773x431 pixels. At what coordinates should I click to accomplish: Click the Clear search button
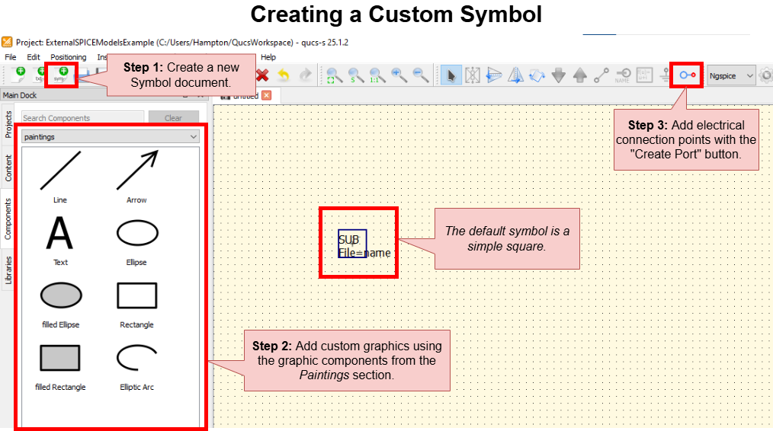click(x=174, y=118)
